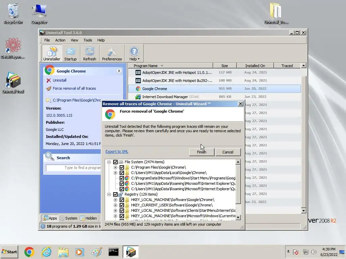Open Windows Explorer from the taskbar
This screenshot has width=346, height=259.
tap(63, 252)
